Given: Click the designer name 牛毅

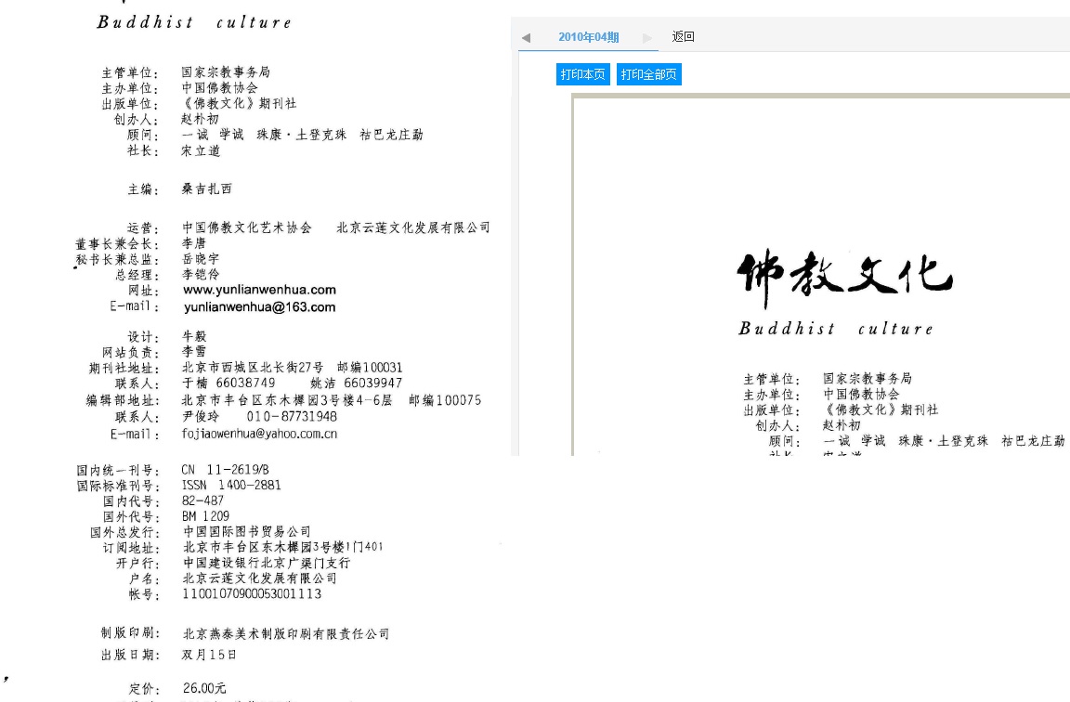Looking at the screenshot, I should [194, 336].
